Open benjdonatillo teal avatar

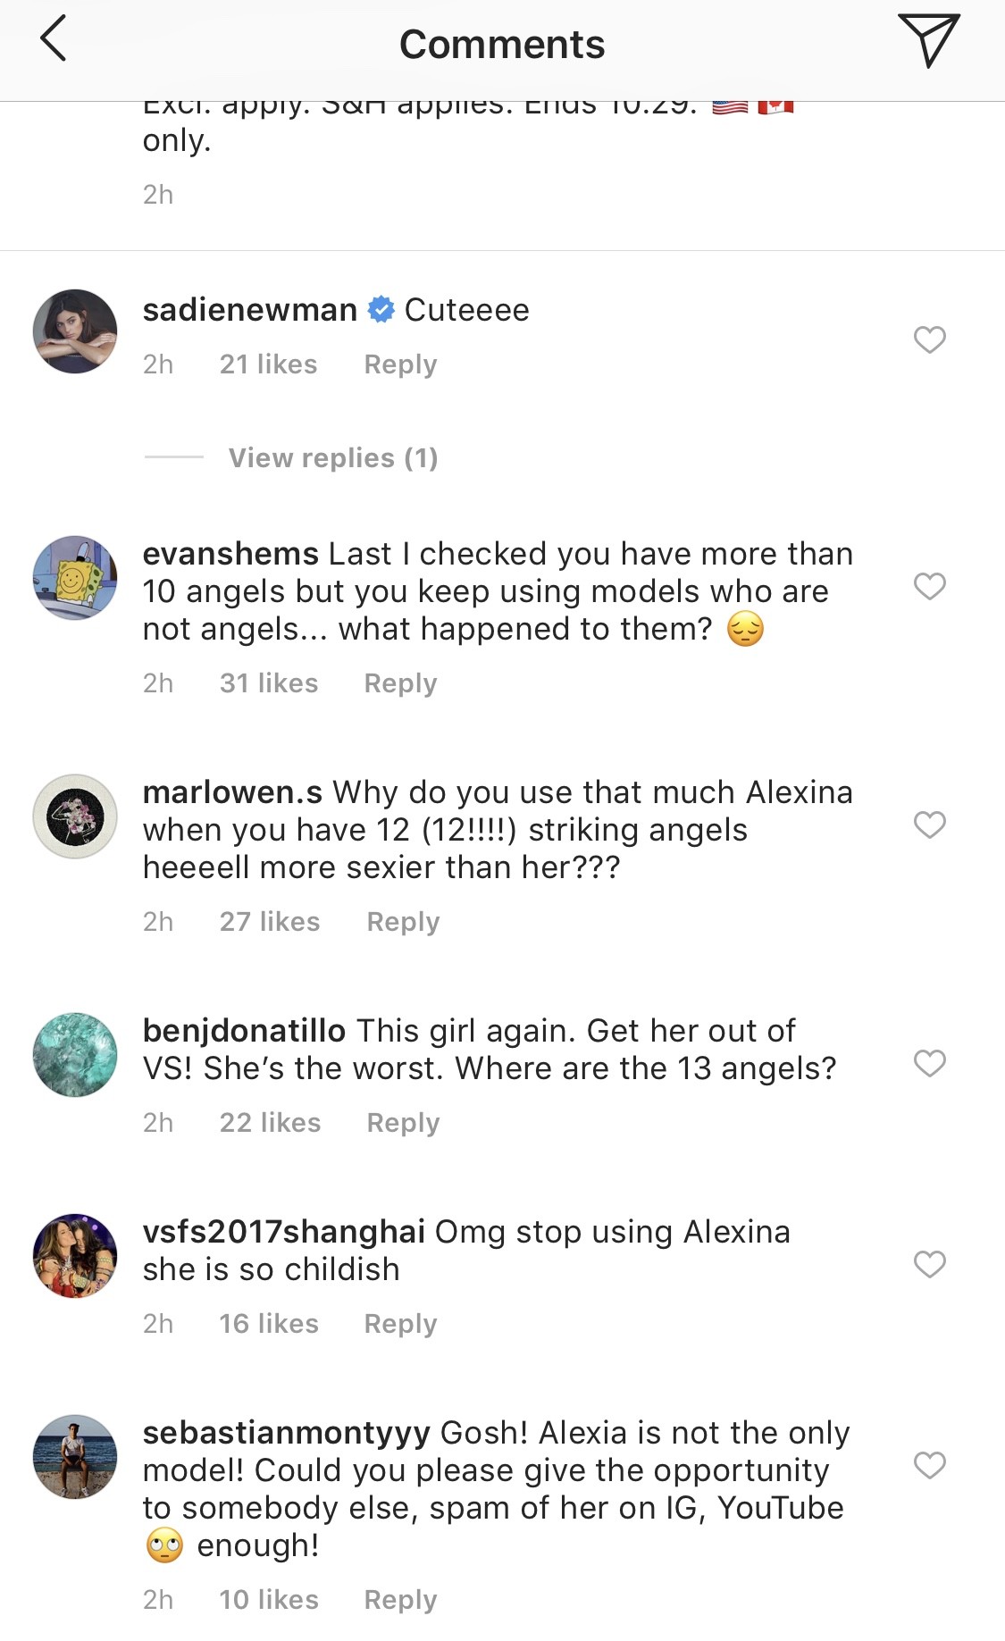coord(75,1054)
